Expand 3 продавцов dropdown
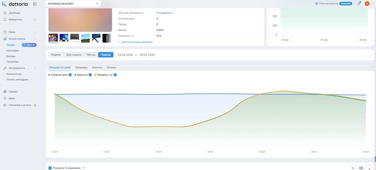 165,13
